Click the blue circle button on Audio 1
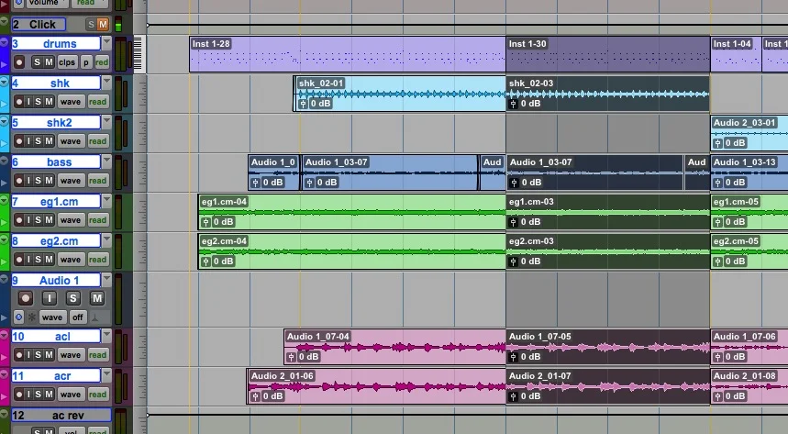788x434 pixels. pos(18,317)
